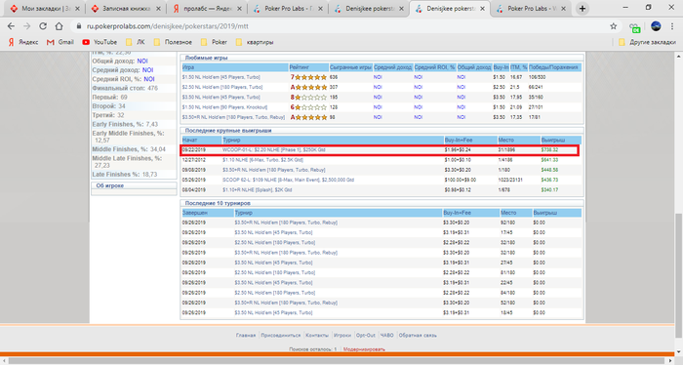683x365 pixels.
Task: Click the 'Победы/Поражения' column header
Action: [x=553, y=67]
